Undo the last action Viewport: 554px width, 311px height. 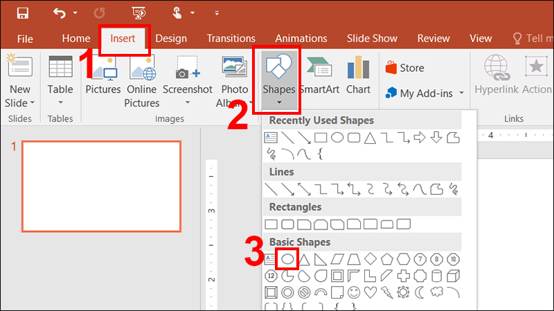tap(60, 12)
